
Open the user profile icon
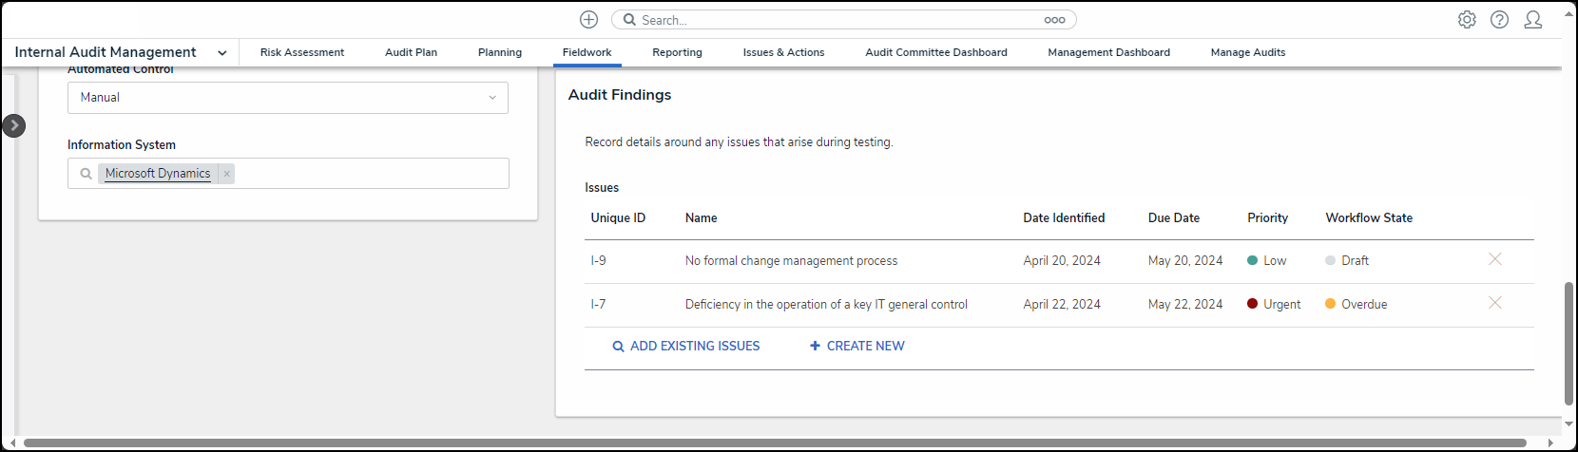[1532, 20]
